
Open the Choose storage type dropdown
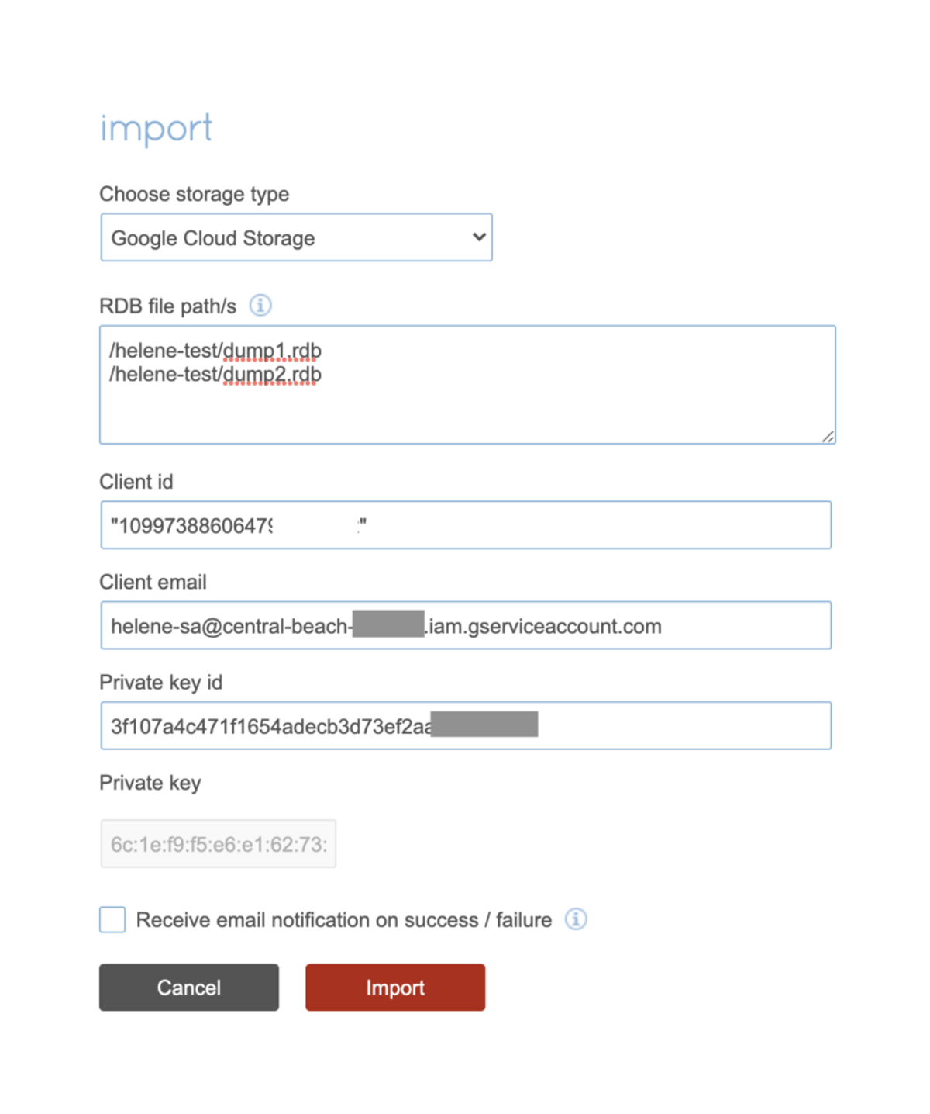point(297,237)
